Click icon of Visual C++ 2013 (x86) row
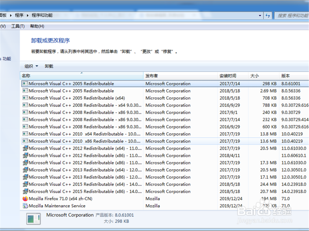The width and height of the screenshot is (309, 231). (x=25, y=177)
